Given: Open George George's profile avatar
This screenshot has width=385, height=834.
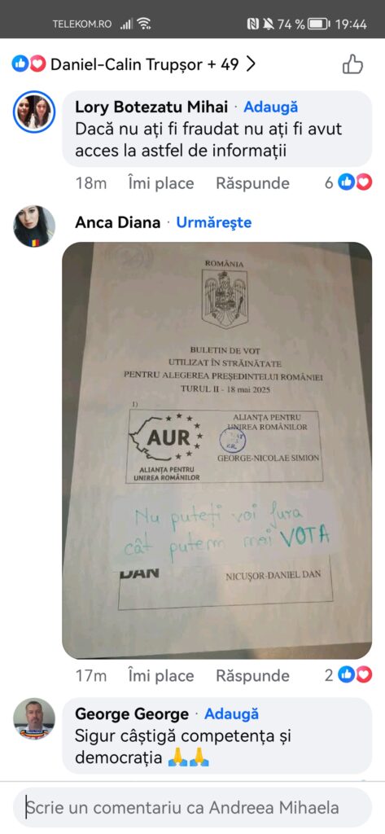Looking at the screenshot, I should click(x=34, y=718).
